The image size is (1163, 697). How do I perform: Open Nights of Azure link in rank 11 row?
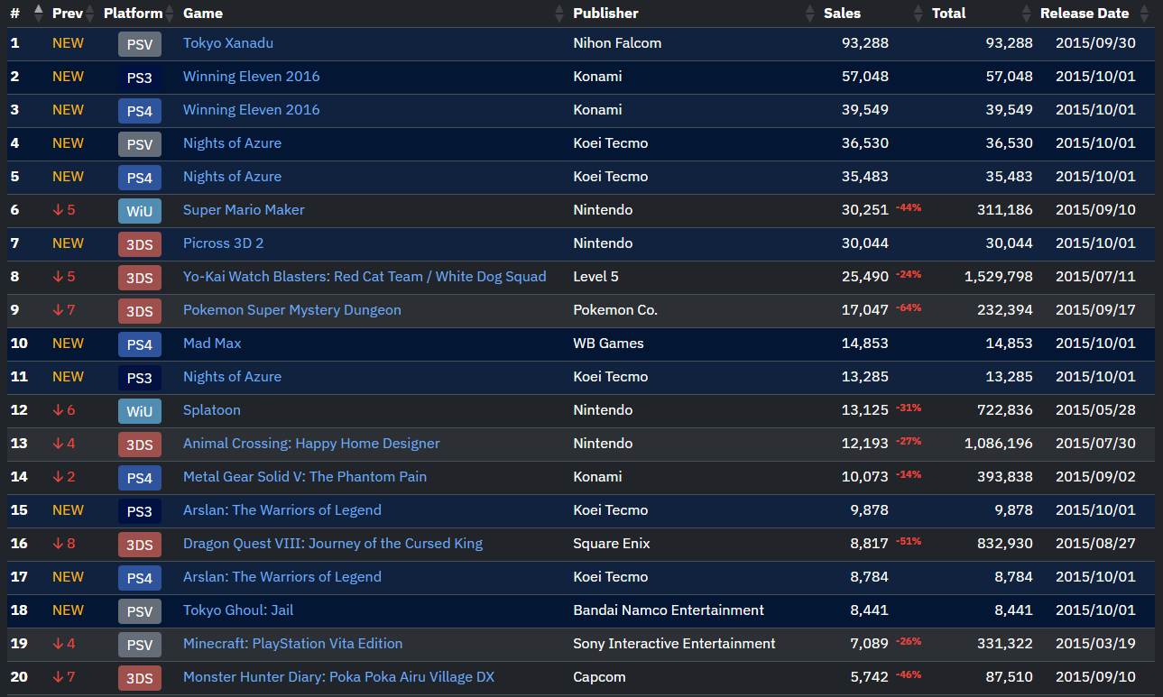tap(232, 377)
